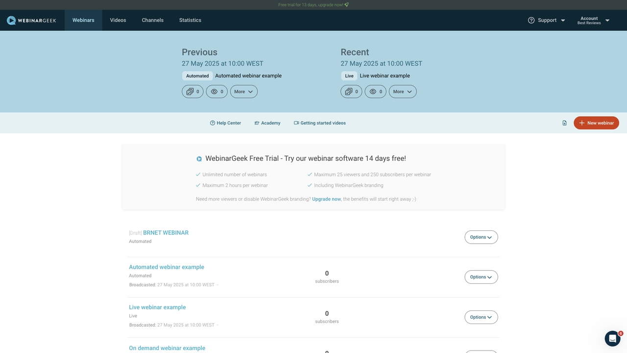Click the New webinar button
The width and height of the screenshot is (627, 353).
[x=596, y=123]
